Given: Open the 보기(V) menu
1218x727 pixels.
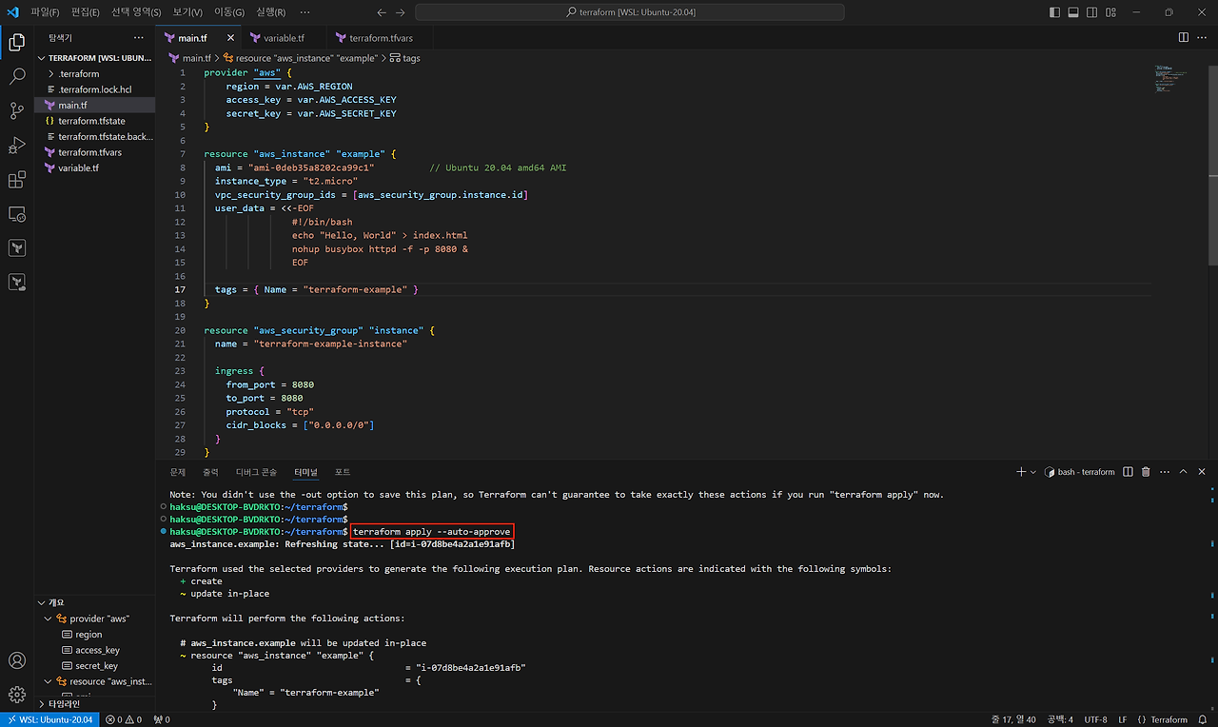Looking at the screenshot, I should click(187, 12).
